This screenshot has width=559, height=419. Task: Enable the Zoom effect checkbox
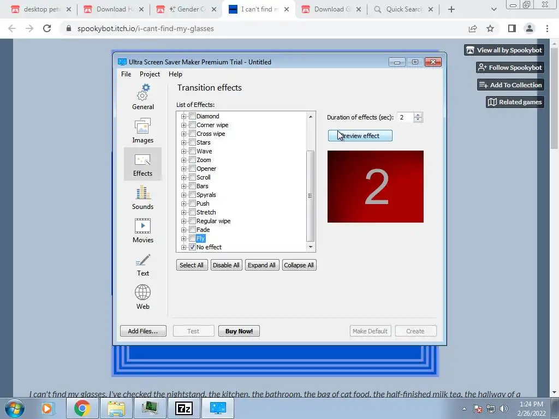point(193,160)
